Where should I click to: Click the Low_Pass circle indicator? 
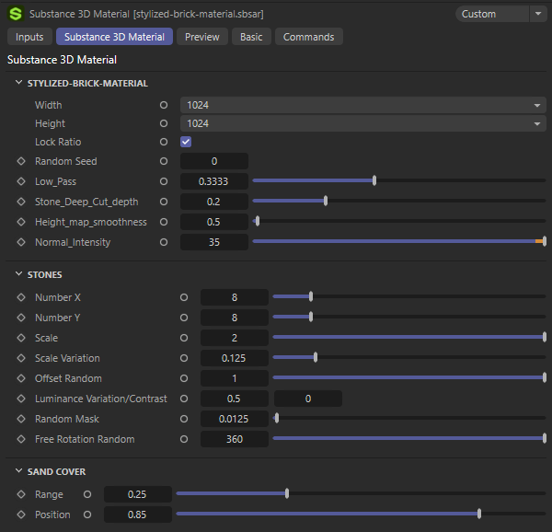164,181
